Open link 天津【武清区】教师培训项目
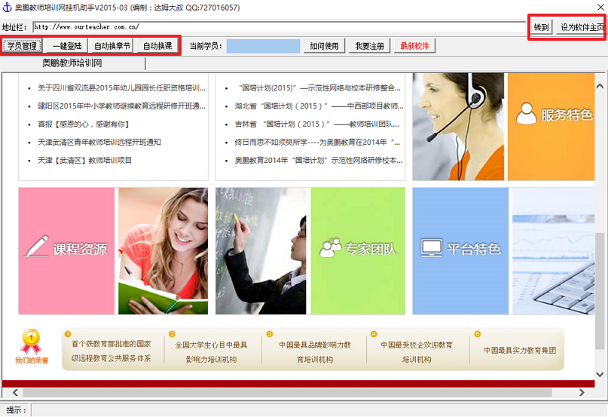Image resolution: width=608 pixels, height=417 pixels. pos(84,160)
